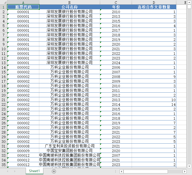Image resolution: width=192 pixels, height=175 pixels.
Task: Click year 2010 in row 2
Action: [116, 12]
